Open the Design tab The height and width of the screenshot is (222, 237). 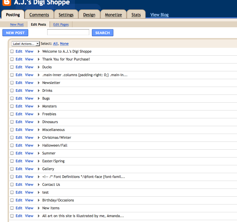(x=89, y=15)
